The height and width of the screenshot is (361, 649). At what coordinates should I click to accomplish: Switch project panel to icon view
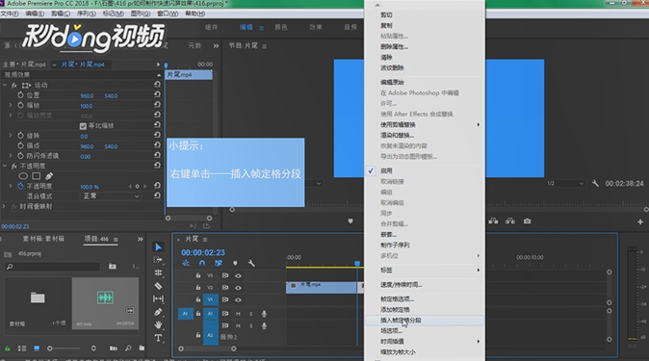pos(37,348)
